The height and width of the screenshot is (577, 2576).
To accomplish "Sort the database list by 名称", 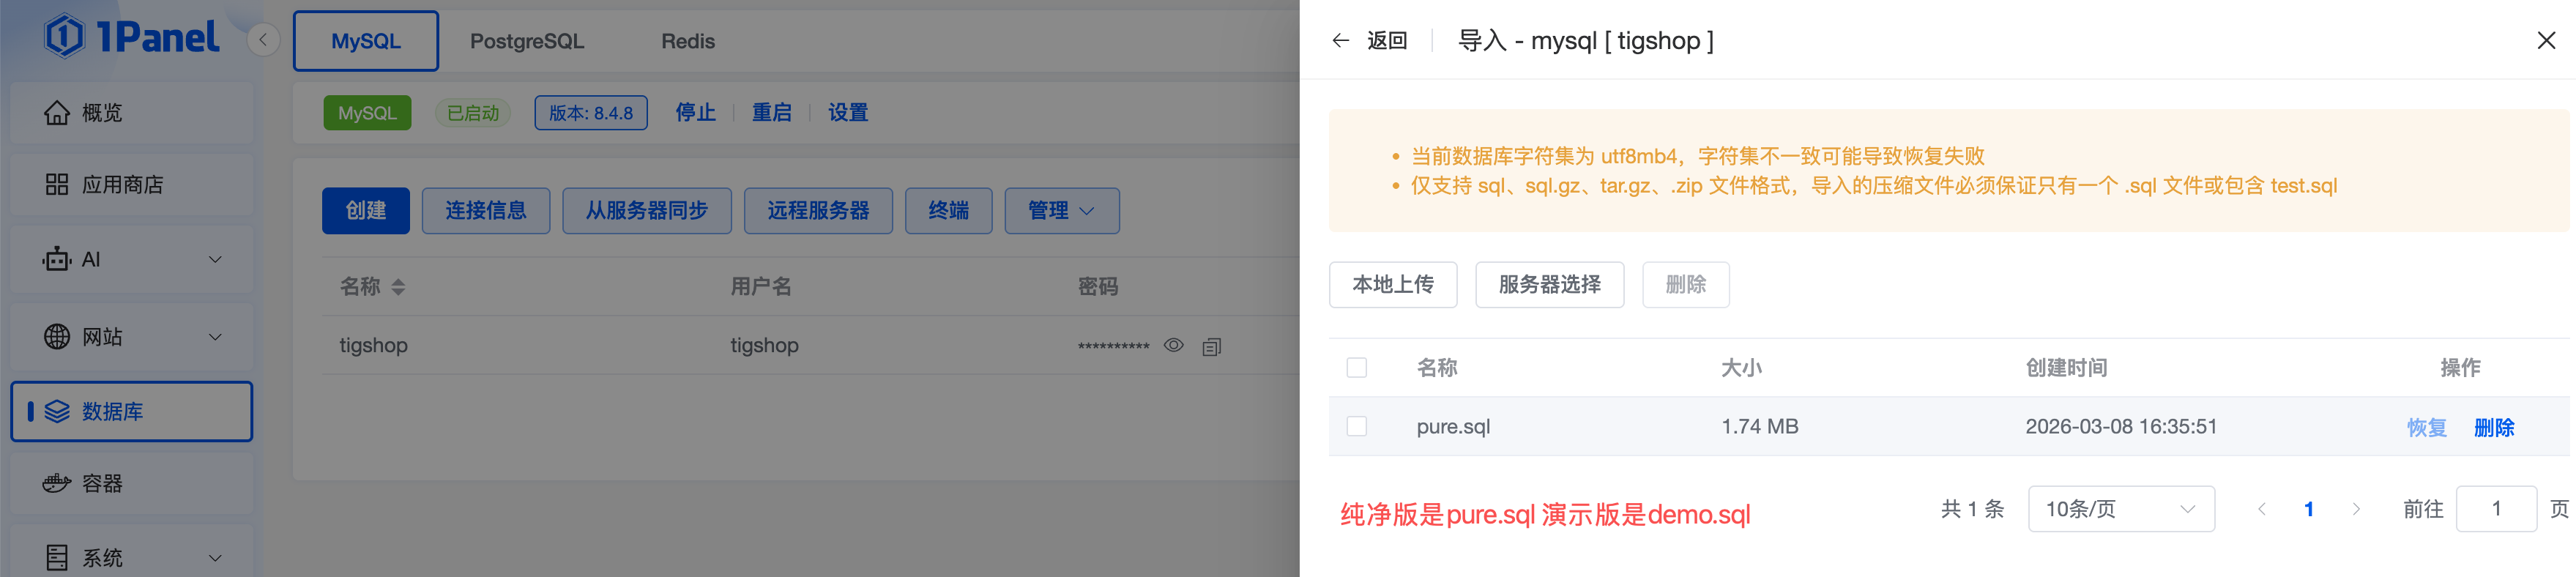I will pyautogui.click(x=398, y=287).
